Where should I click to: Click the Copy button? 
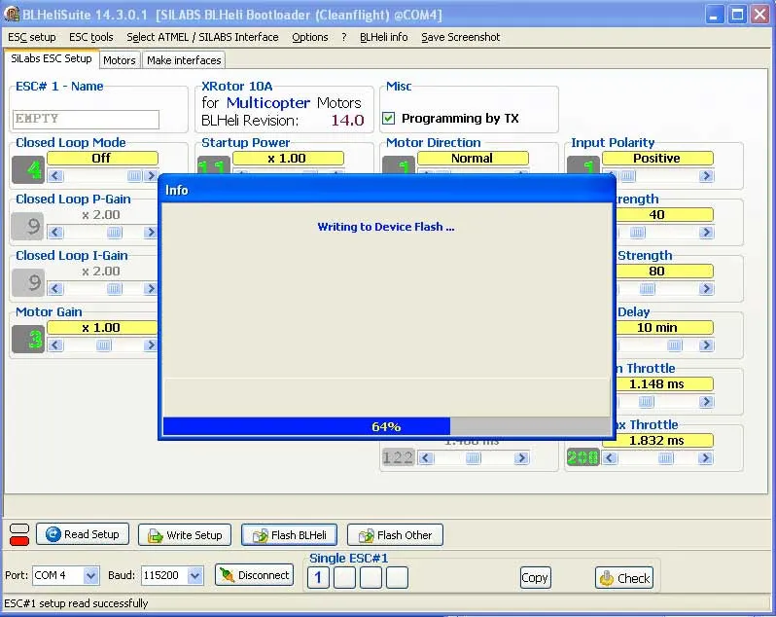tap(535, 577)
